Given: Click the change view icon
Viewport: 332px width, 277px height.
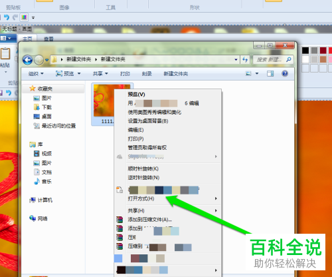Looking at the screenshot, I should click(248, 73).
